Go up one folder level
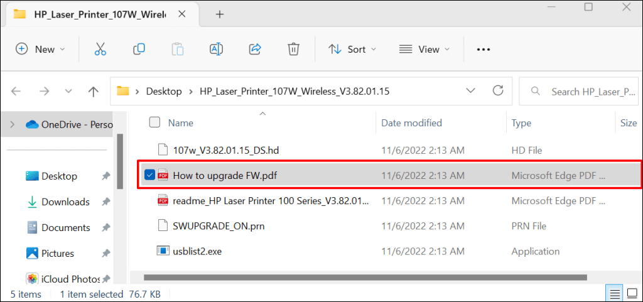643x302 pixels. 94,92
